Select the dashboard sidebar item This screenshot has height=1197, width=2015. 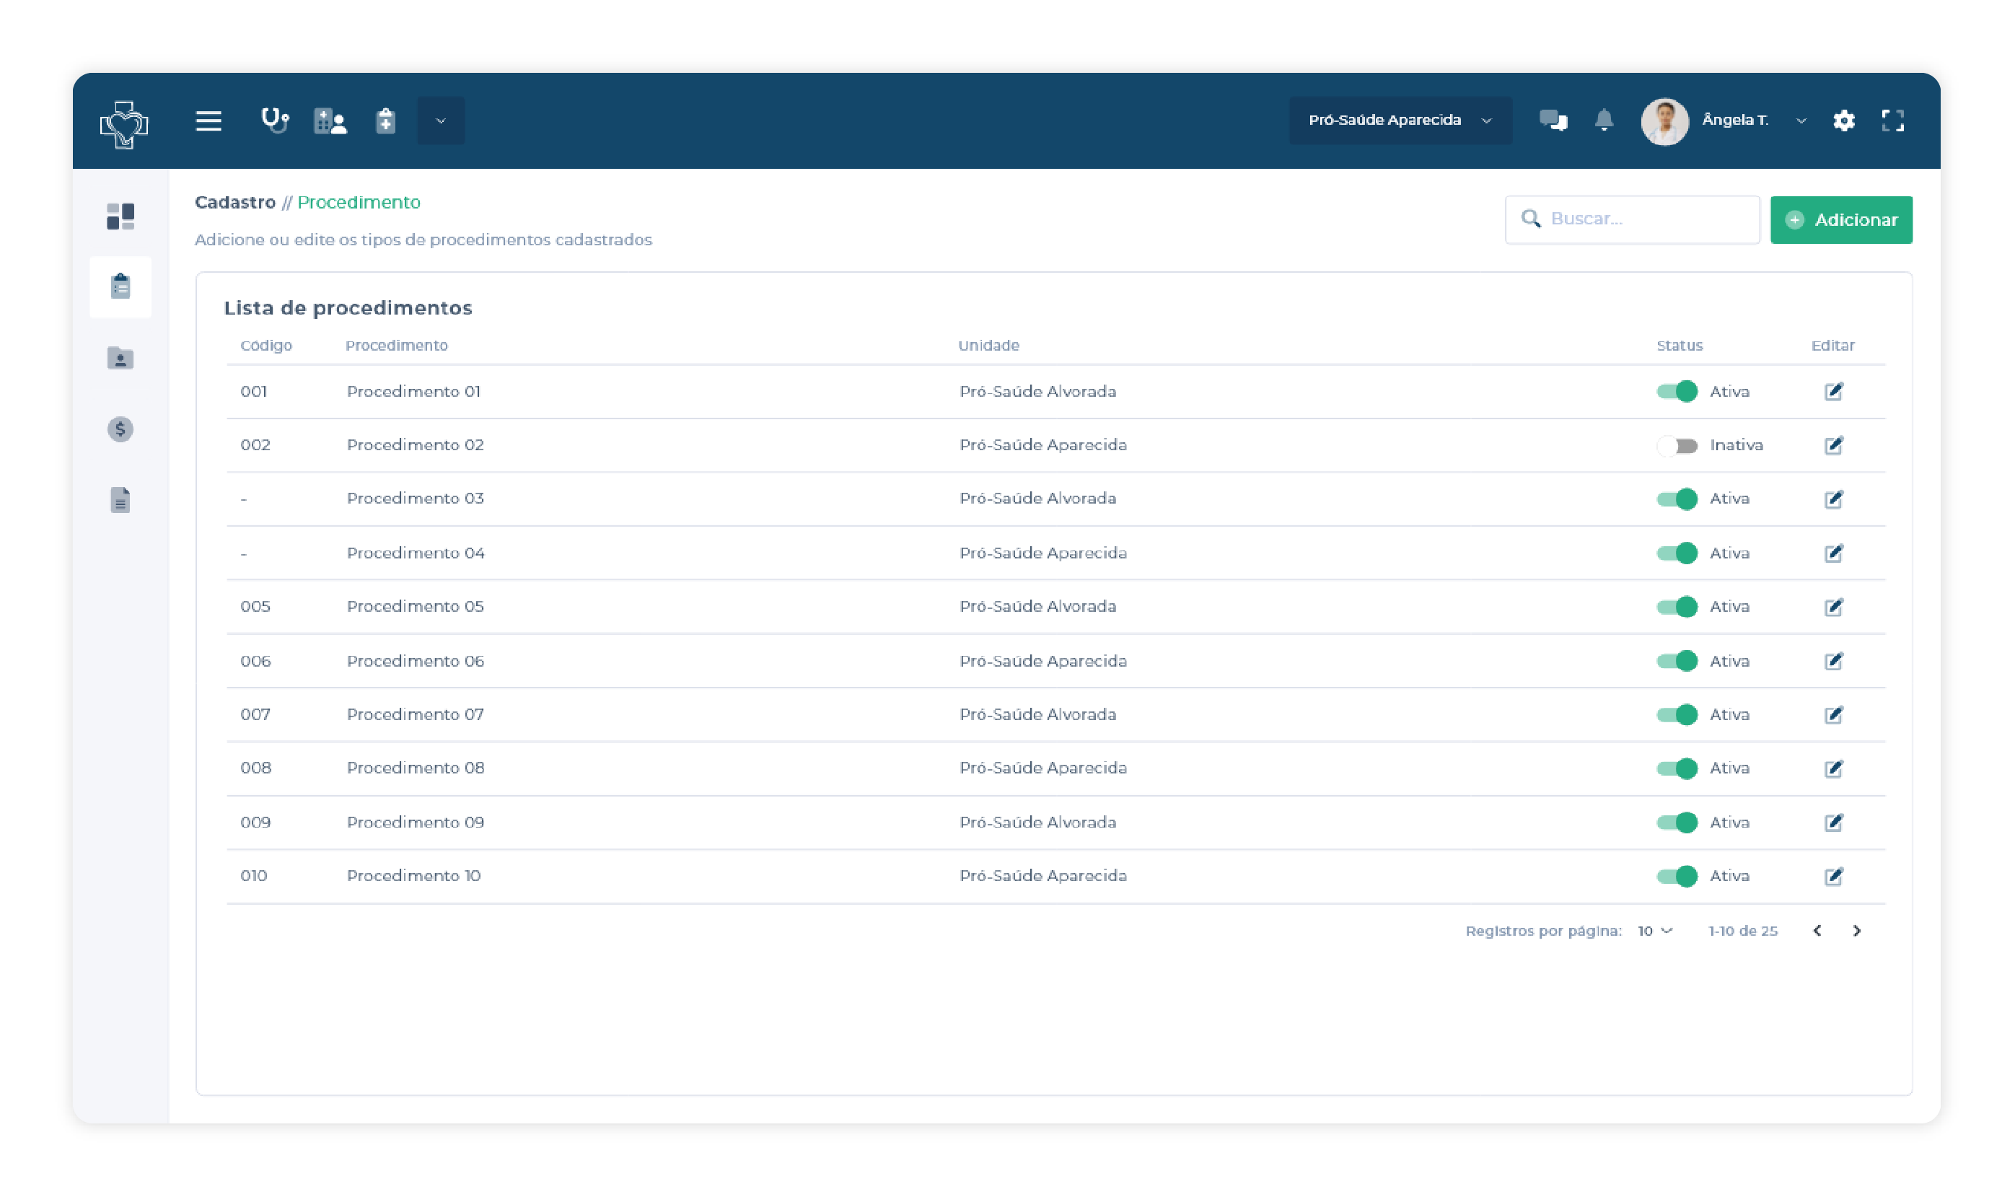pyautogui.click(x=120, y=216)
